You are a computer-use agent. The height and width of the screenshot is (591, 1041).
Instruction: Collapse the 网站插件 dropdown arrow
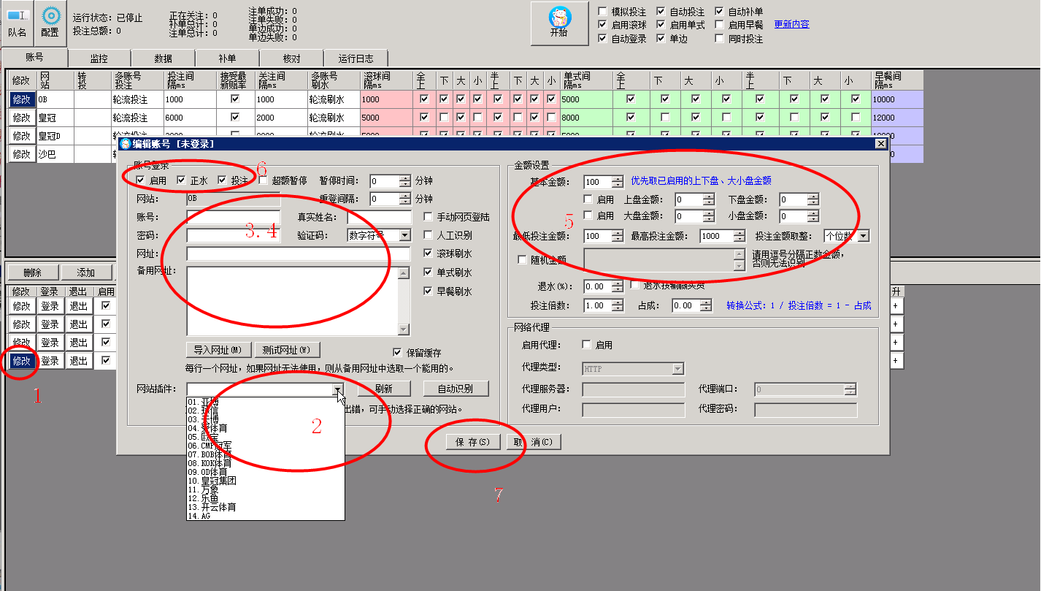point(338,389)
